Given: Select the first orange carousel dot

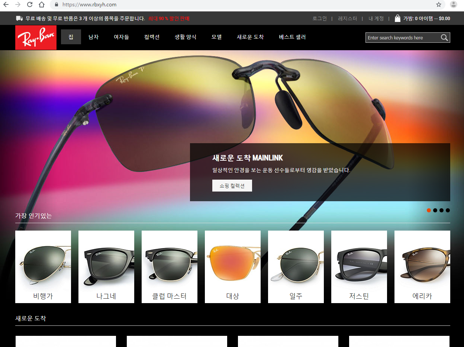Looking at the screenshot, I should point(429,211).
